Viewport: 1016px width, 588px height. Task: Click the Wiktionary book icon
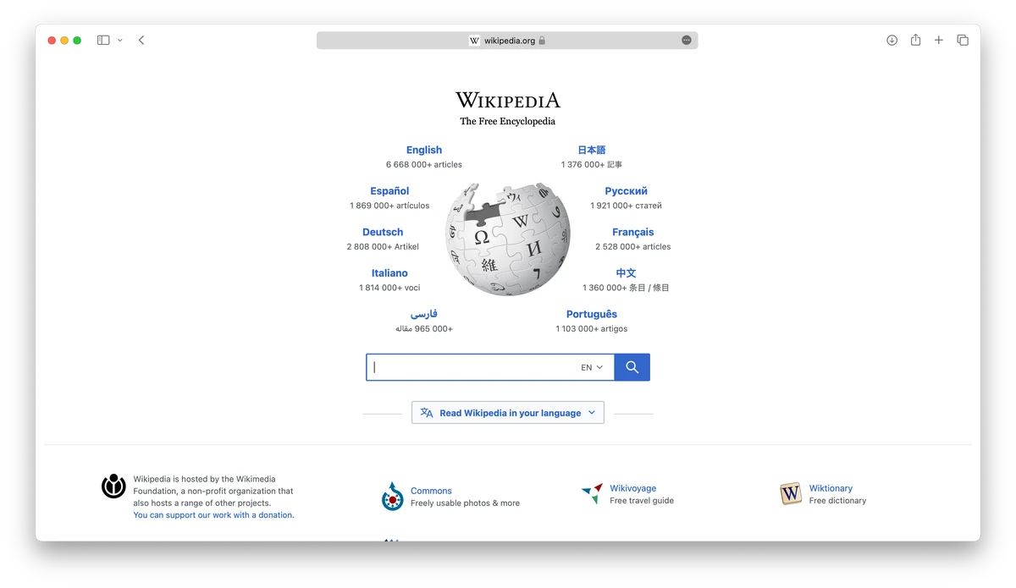click(x=790, y=493)
